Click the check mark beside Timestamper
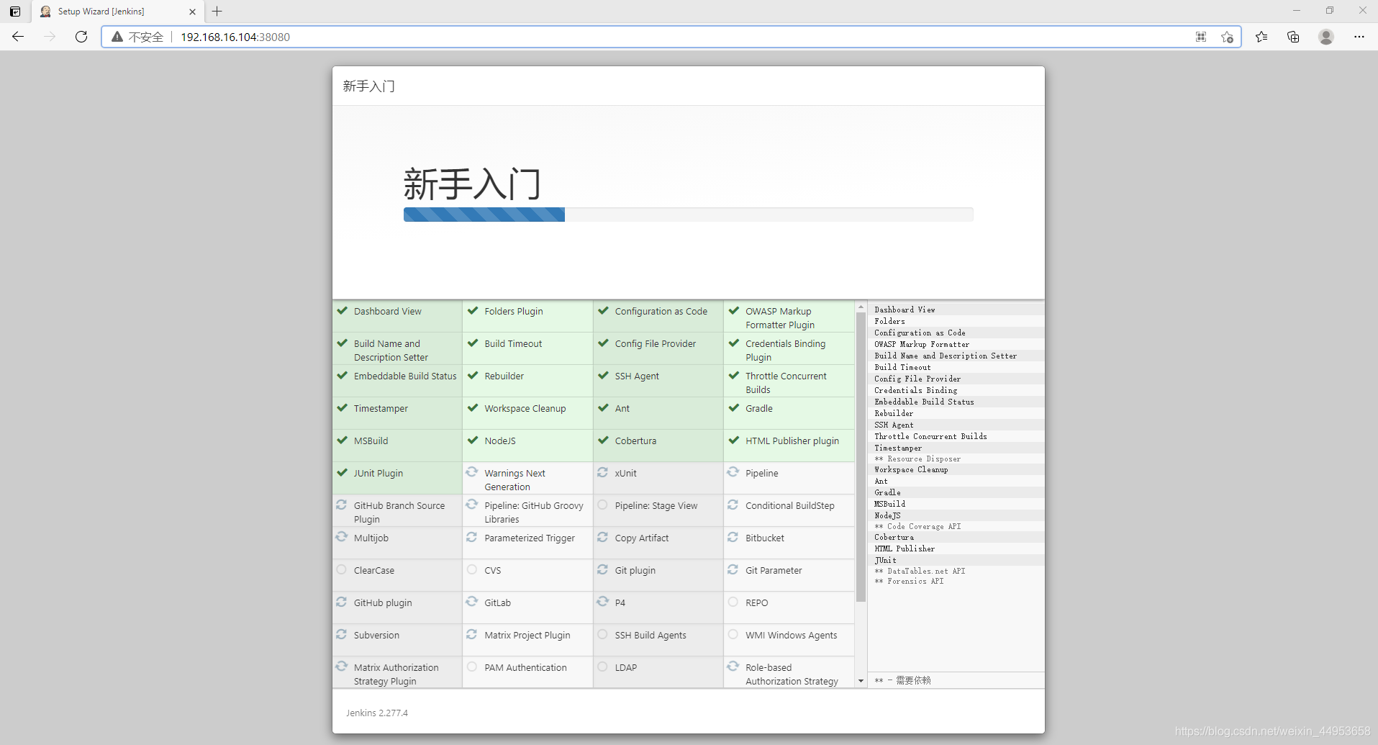This screenshot has width=1378, height=745. click(x=342, y=408)
